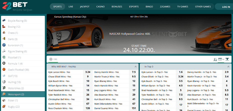Open the TV GAMES menu
This screenshot has height=111, width=233.
pyautogui.click(x=183, y=7)
